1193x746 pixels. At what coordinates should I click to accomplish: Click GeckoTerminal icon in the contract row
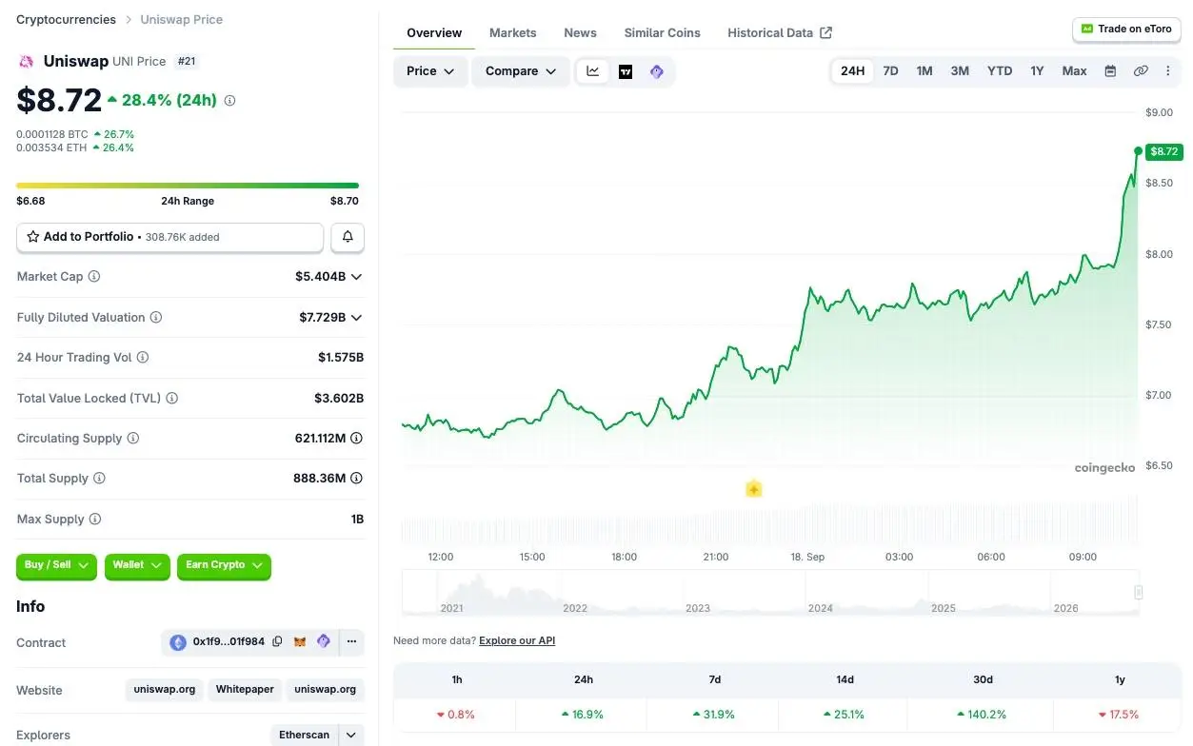point(323,642)
